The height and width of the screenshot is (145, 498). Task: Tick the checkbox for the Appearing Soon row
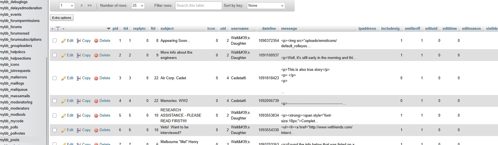pos(55,40)
